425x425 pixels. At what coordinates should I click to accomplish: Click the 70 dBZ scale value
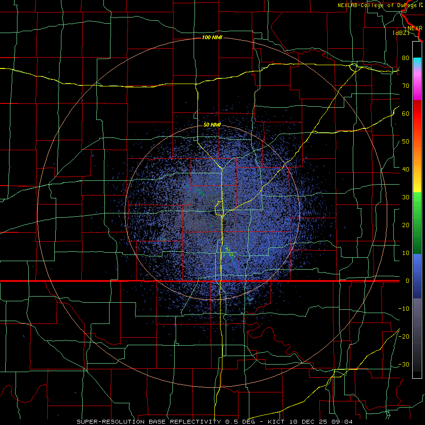406,85
